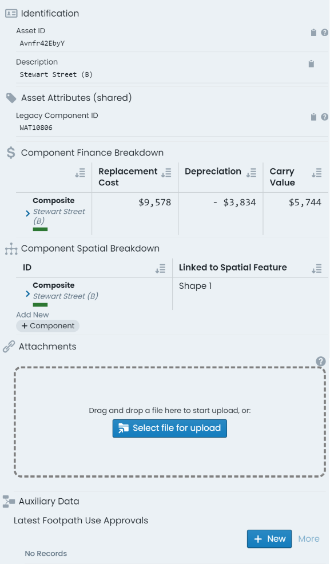The width and height of the screenshot is (330, 564).
Task: Create New footpath use approval record
Action: (269, 539)
